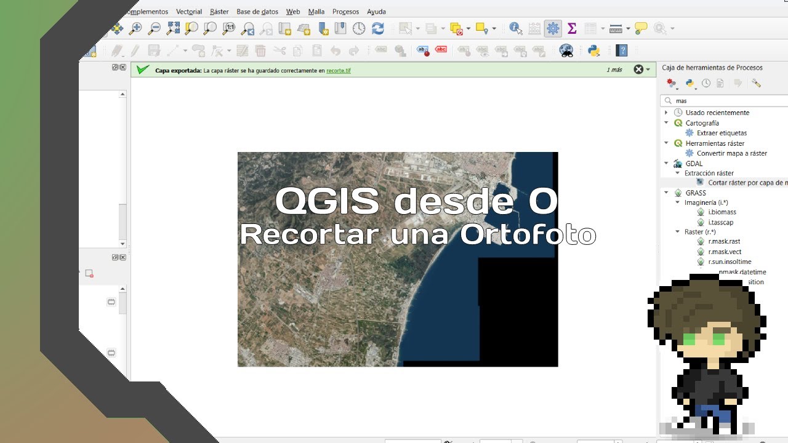The width and height of the screenshot is (788, 443).
Task: Select the r.mask.vect algorithm
Action: (725, 252)
